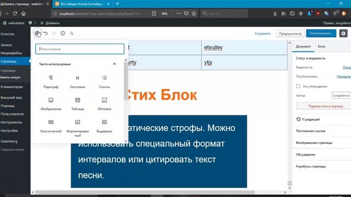Image resolution: width=351 pixels, height=197 pixels.
Task: Click the Предпросмотр button
Action: [x=290, y=33]
